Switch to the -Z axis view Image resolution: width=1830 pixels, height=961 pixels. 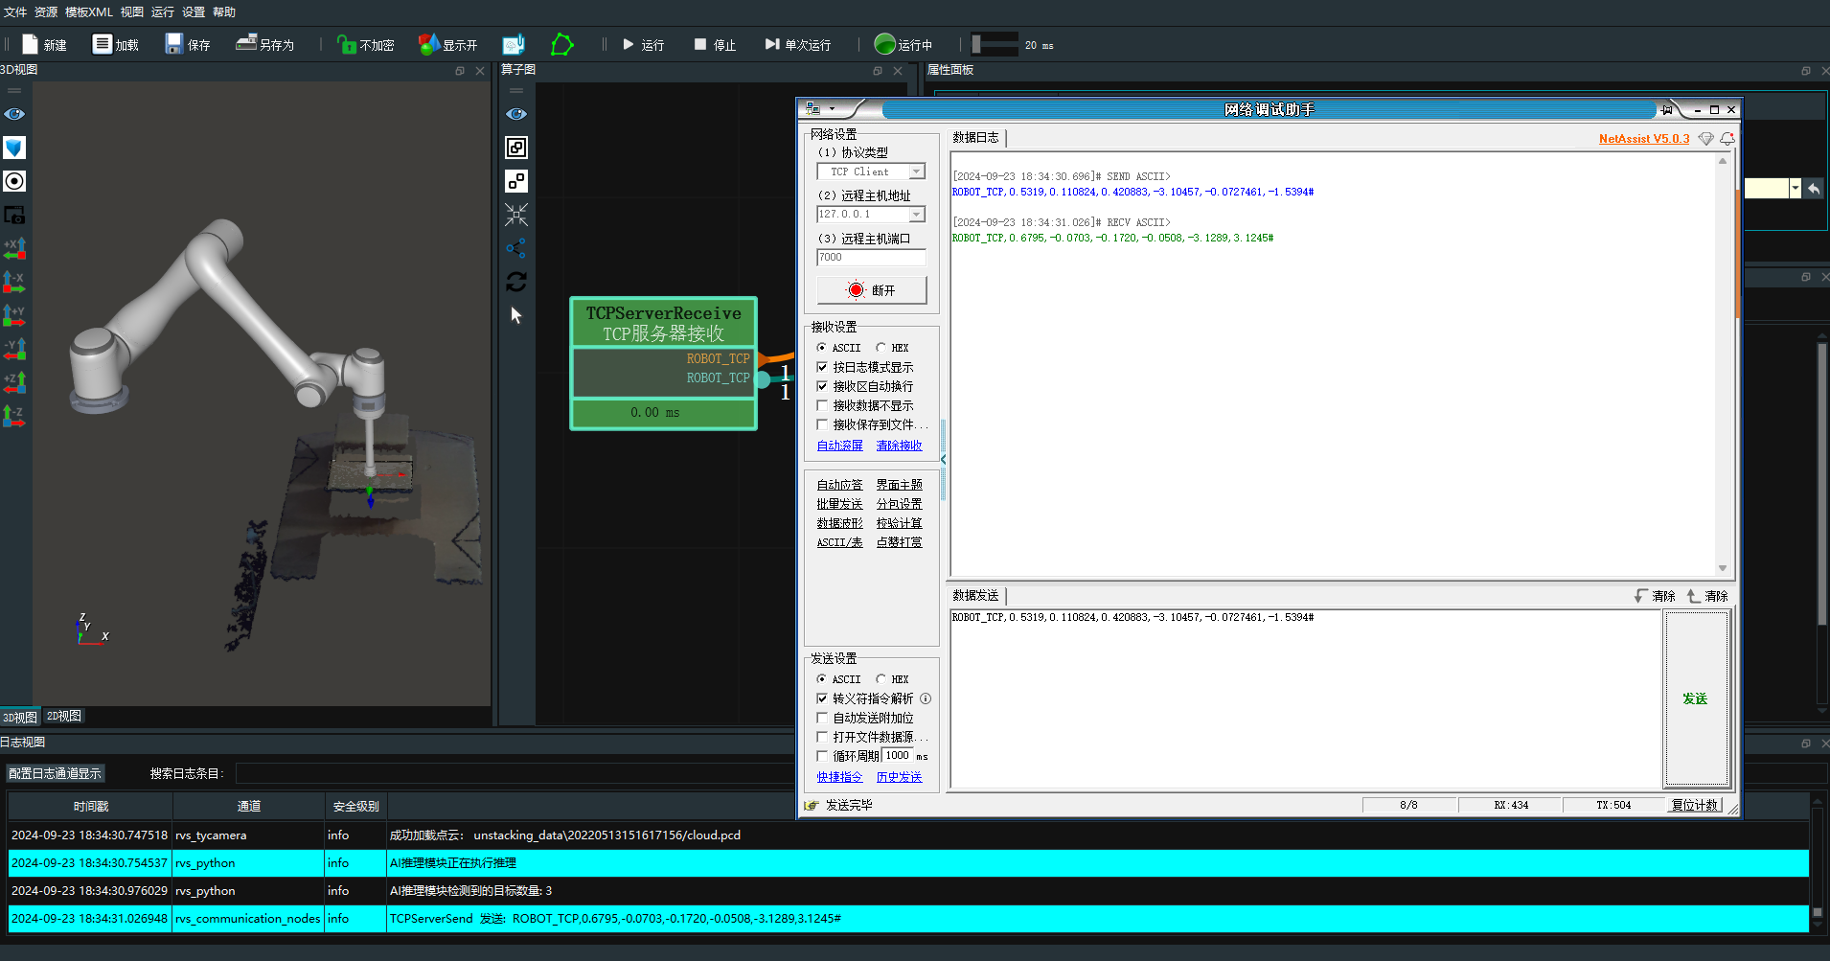point(14,416)
